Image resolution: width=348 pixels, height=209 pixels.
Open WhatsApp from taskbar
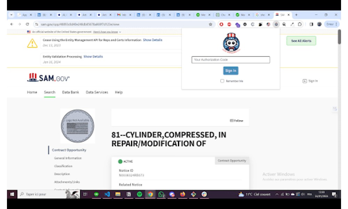tap(161, 194)
